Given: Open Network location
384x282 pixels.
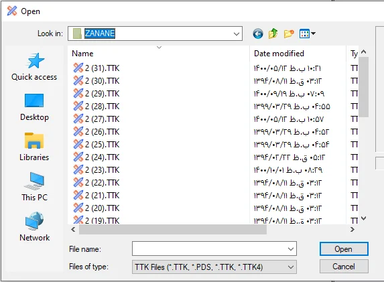Looking at the screenshot, I should coord(34,227).
